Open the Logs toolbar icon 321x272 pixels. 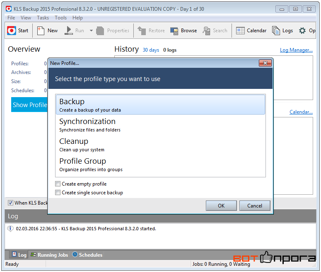point(276,31)
